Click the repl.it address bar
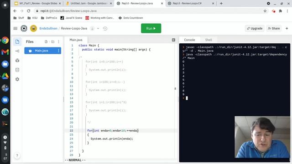 149,11
